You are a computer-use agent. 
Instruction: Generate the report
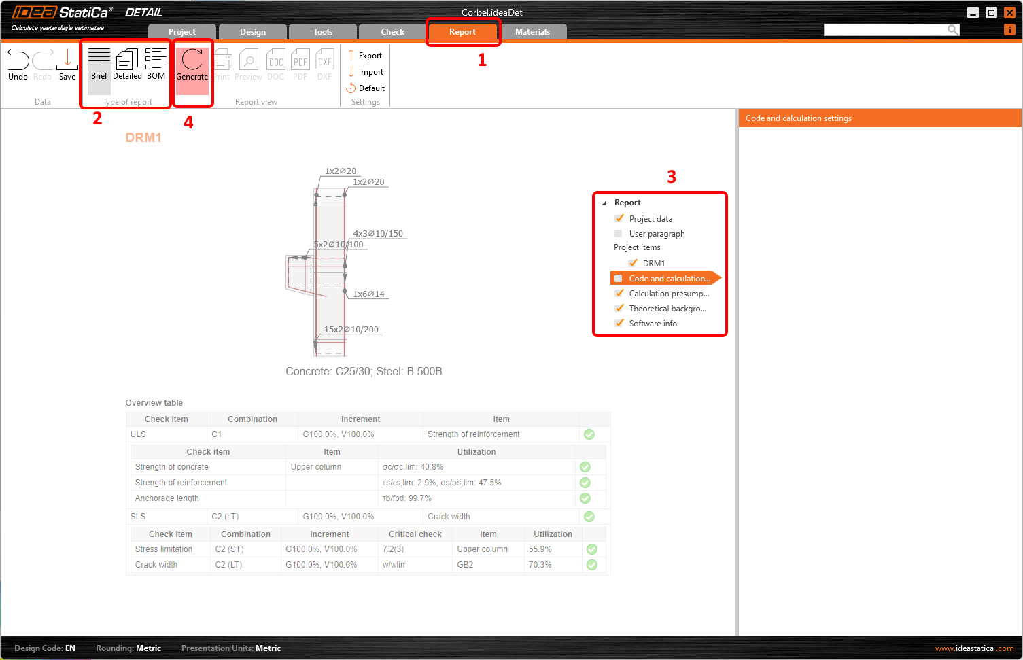pos(192,65)
